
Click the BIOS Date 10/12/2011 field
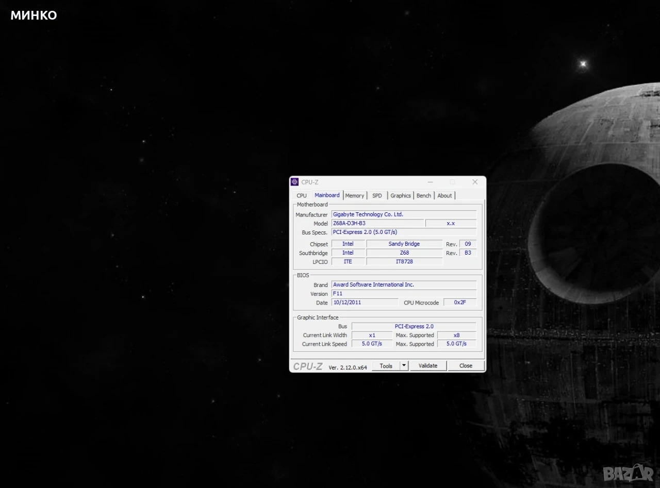click(365, 302)
